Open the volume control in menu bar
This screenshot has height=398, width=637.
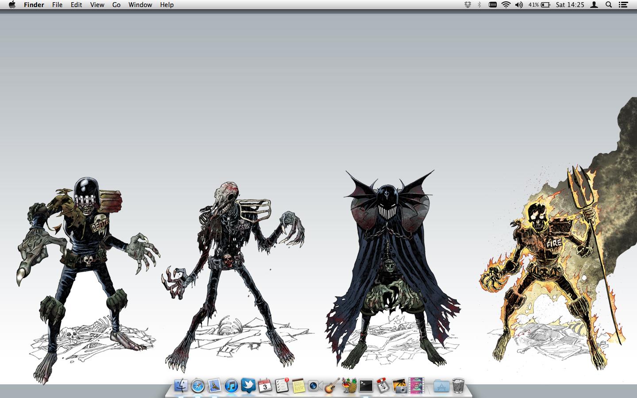click(519, 5)
